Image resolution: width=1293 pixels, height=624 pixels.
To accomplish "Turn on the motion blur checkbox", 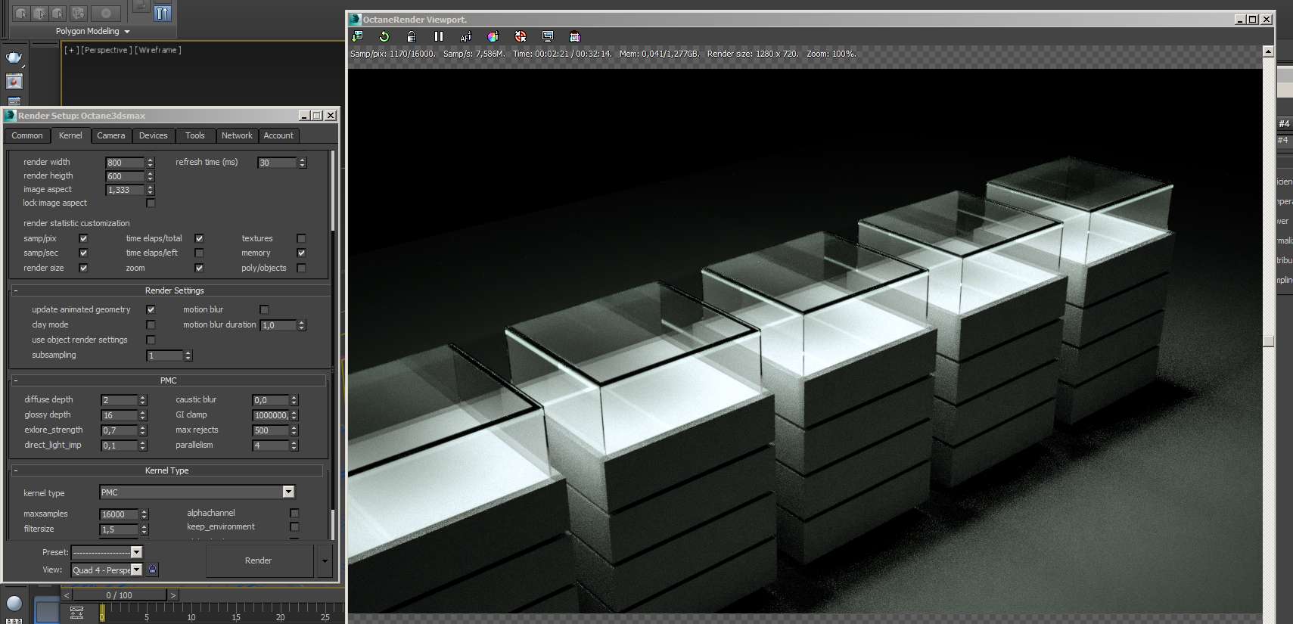I will click(x=264, y=309).
